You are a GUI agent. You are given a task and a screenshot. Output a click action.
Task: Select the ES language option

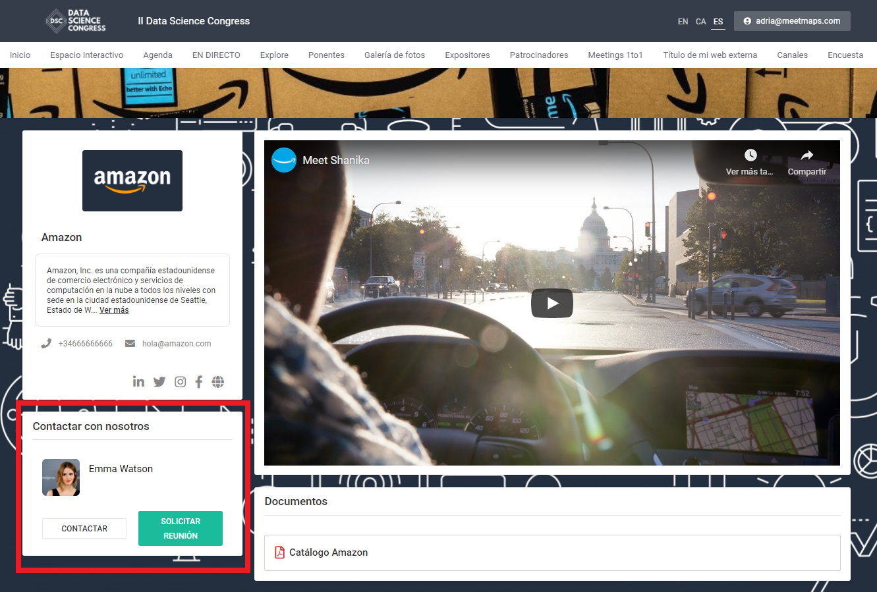[x=718, y=22]
